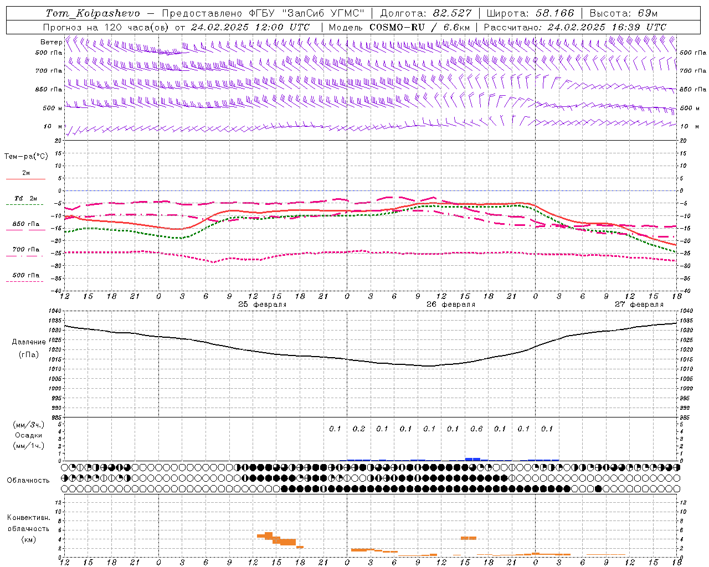Click the Модель COSMO-RU / 6.6км label

tap(399, 27)
